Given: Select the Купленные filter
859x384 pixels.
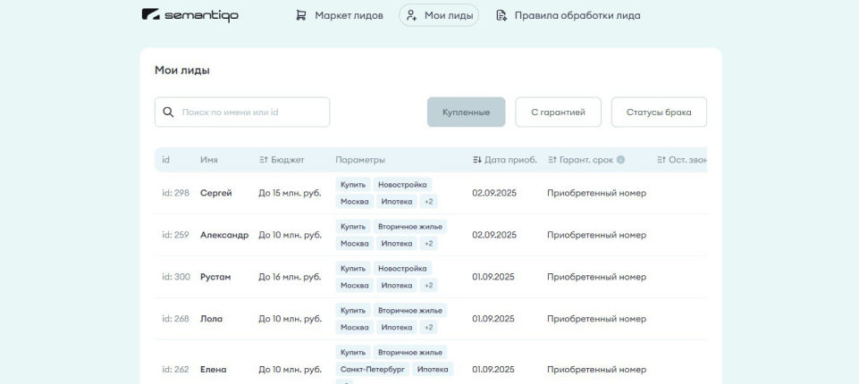Looking at the screenshot, I should coord(467,113).
